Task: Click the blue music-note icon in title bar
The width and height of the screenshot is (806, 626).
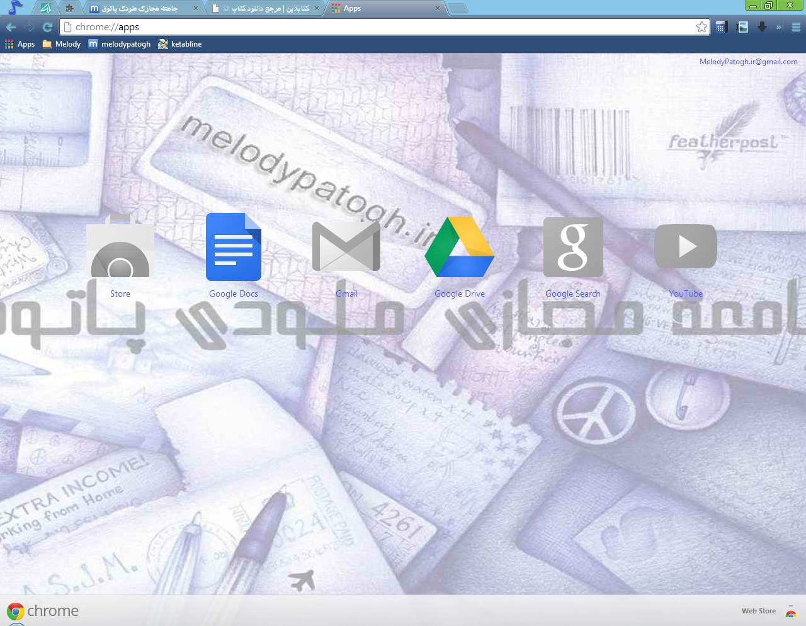Action: click(15, 7)
